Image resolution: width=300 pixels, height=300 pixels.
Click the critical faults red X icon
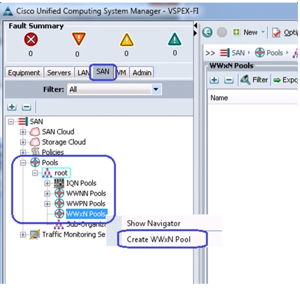(x=31, y=39)
